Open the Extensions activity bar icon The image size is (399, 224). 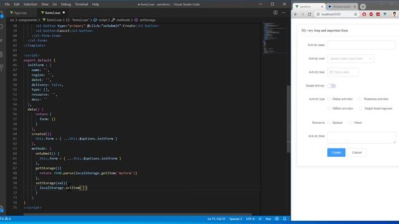(x=1, y=68)
